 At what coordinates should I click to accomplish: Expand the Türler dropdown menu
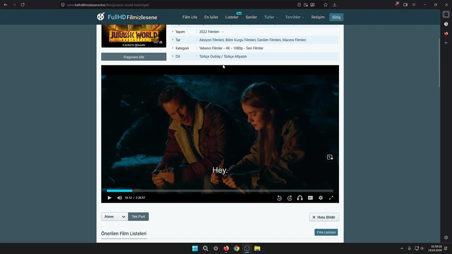pyautogui.click(x=271, y=17)
